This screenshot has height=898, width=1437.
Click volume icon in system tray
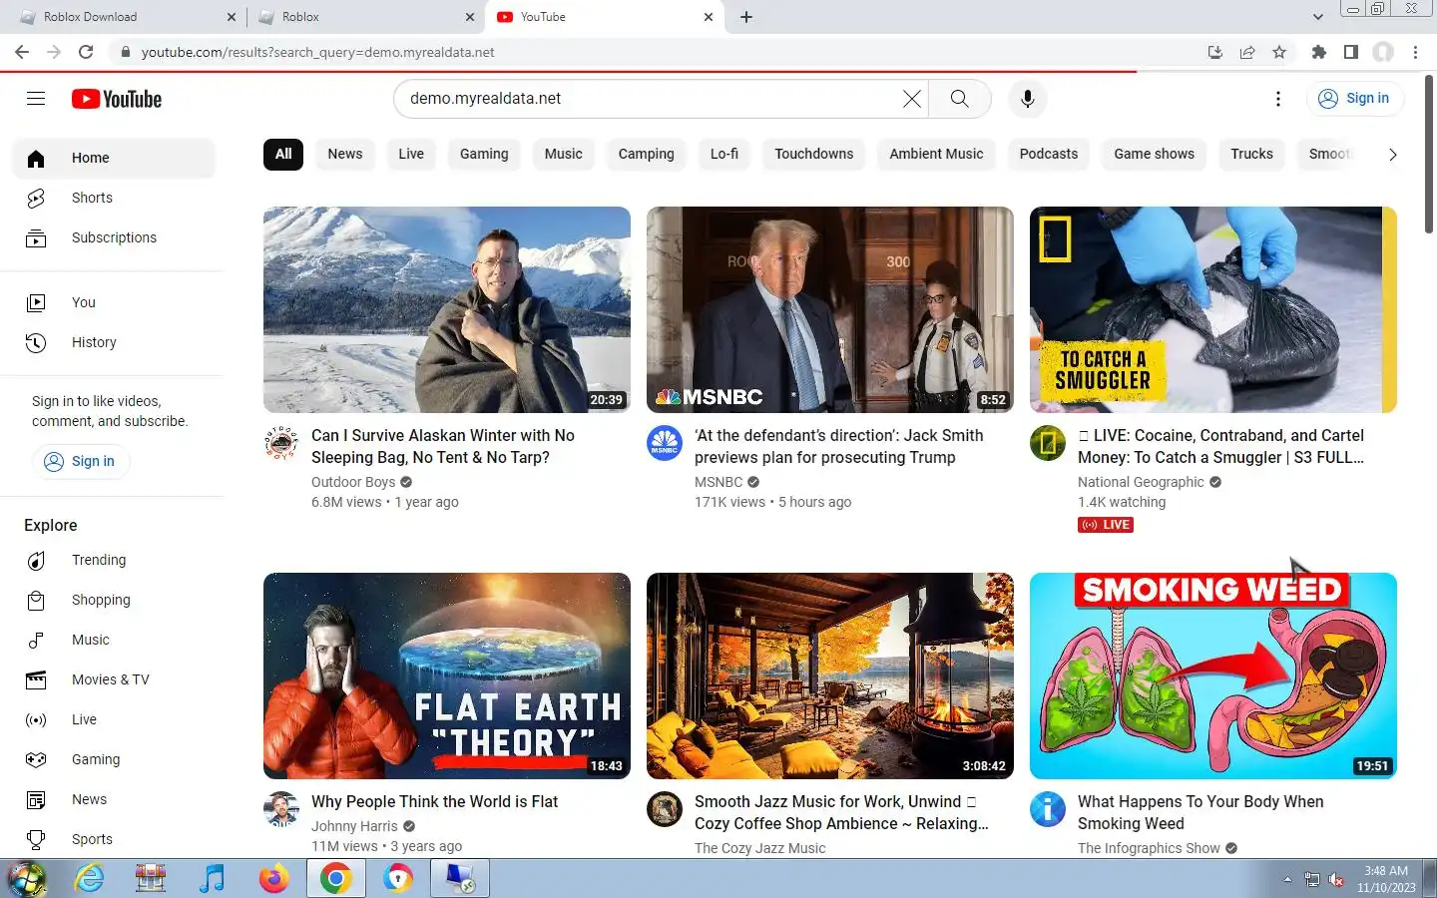click(1336, 880)
